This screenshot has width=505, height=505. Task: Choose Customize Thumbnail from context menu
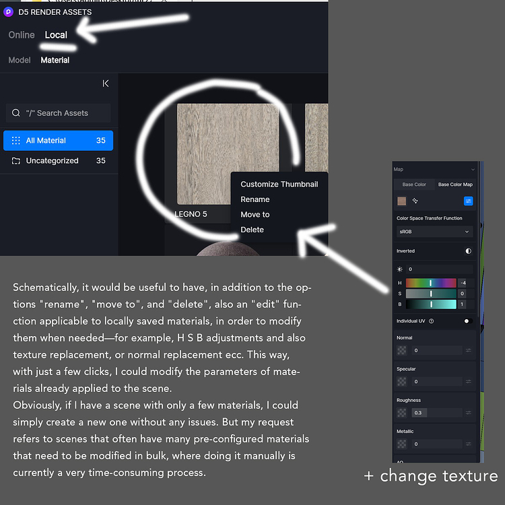click(279, 184)
